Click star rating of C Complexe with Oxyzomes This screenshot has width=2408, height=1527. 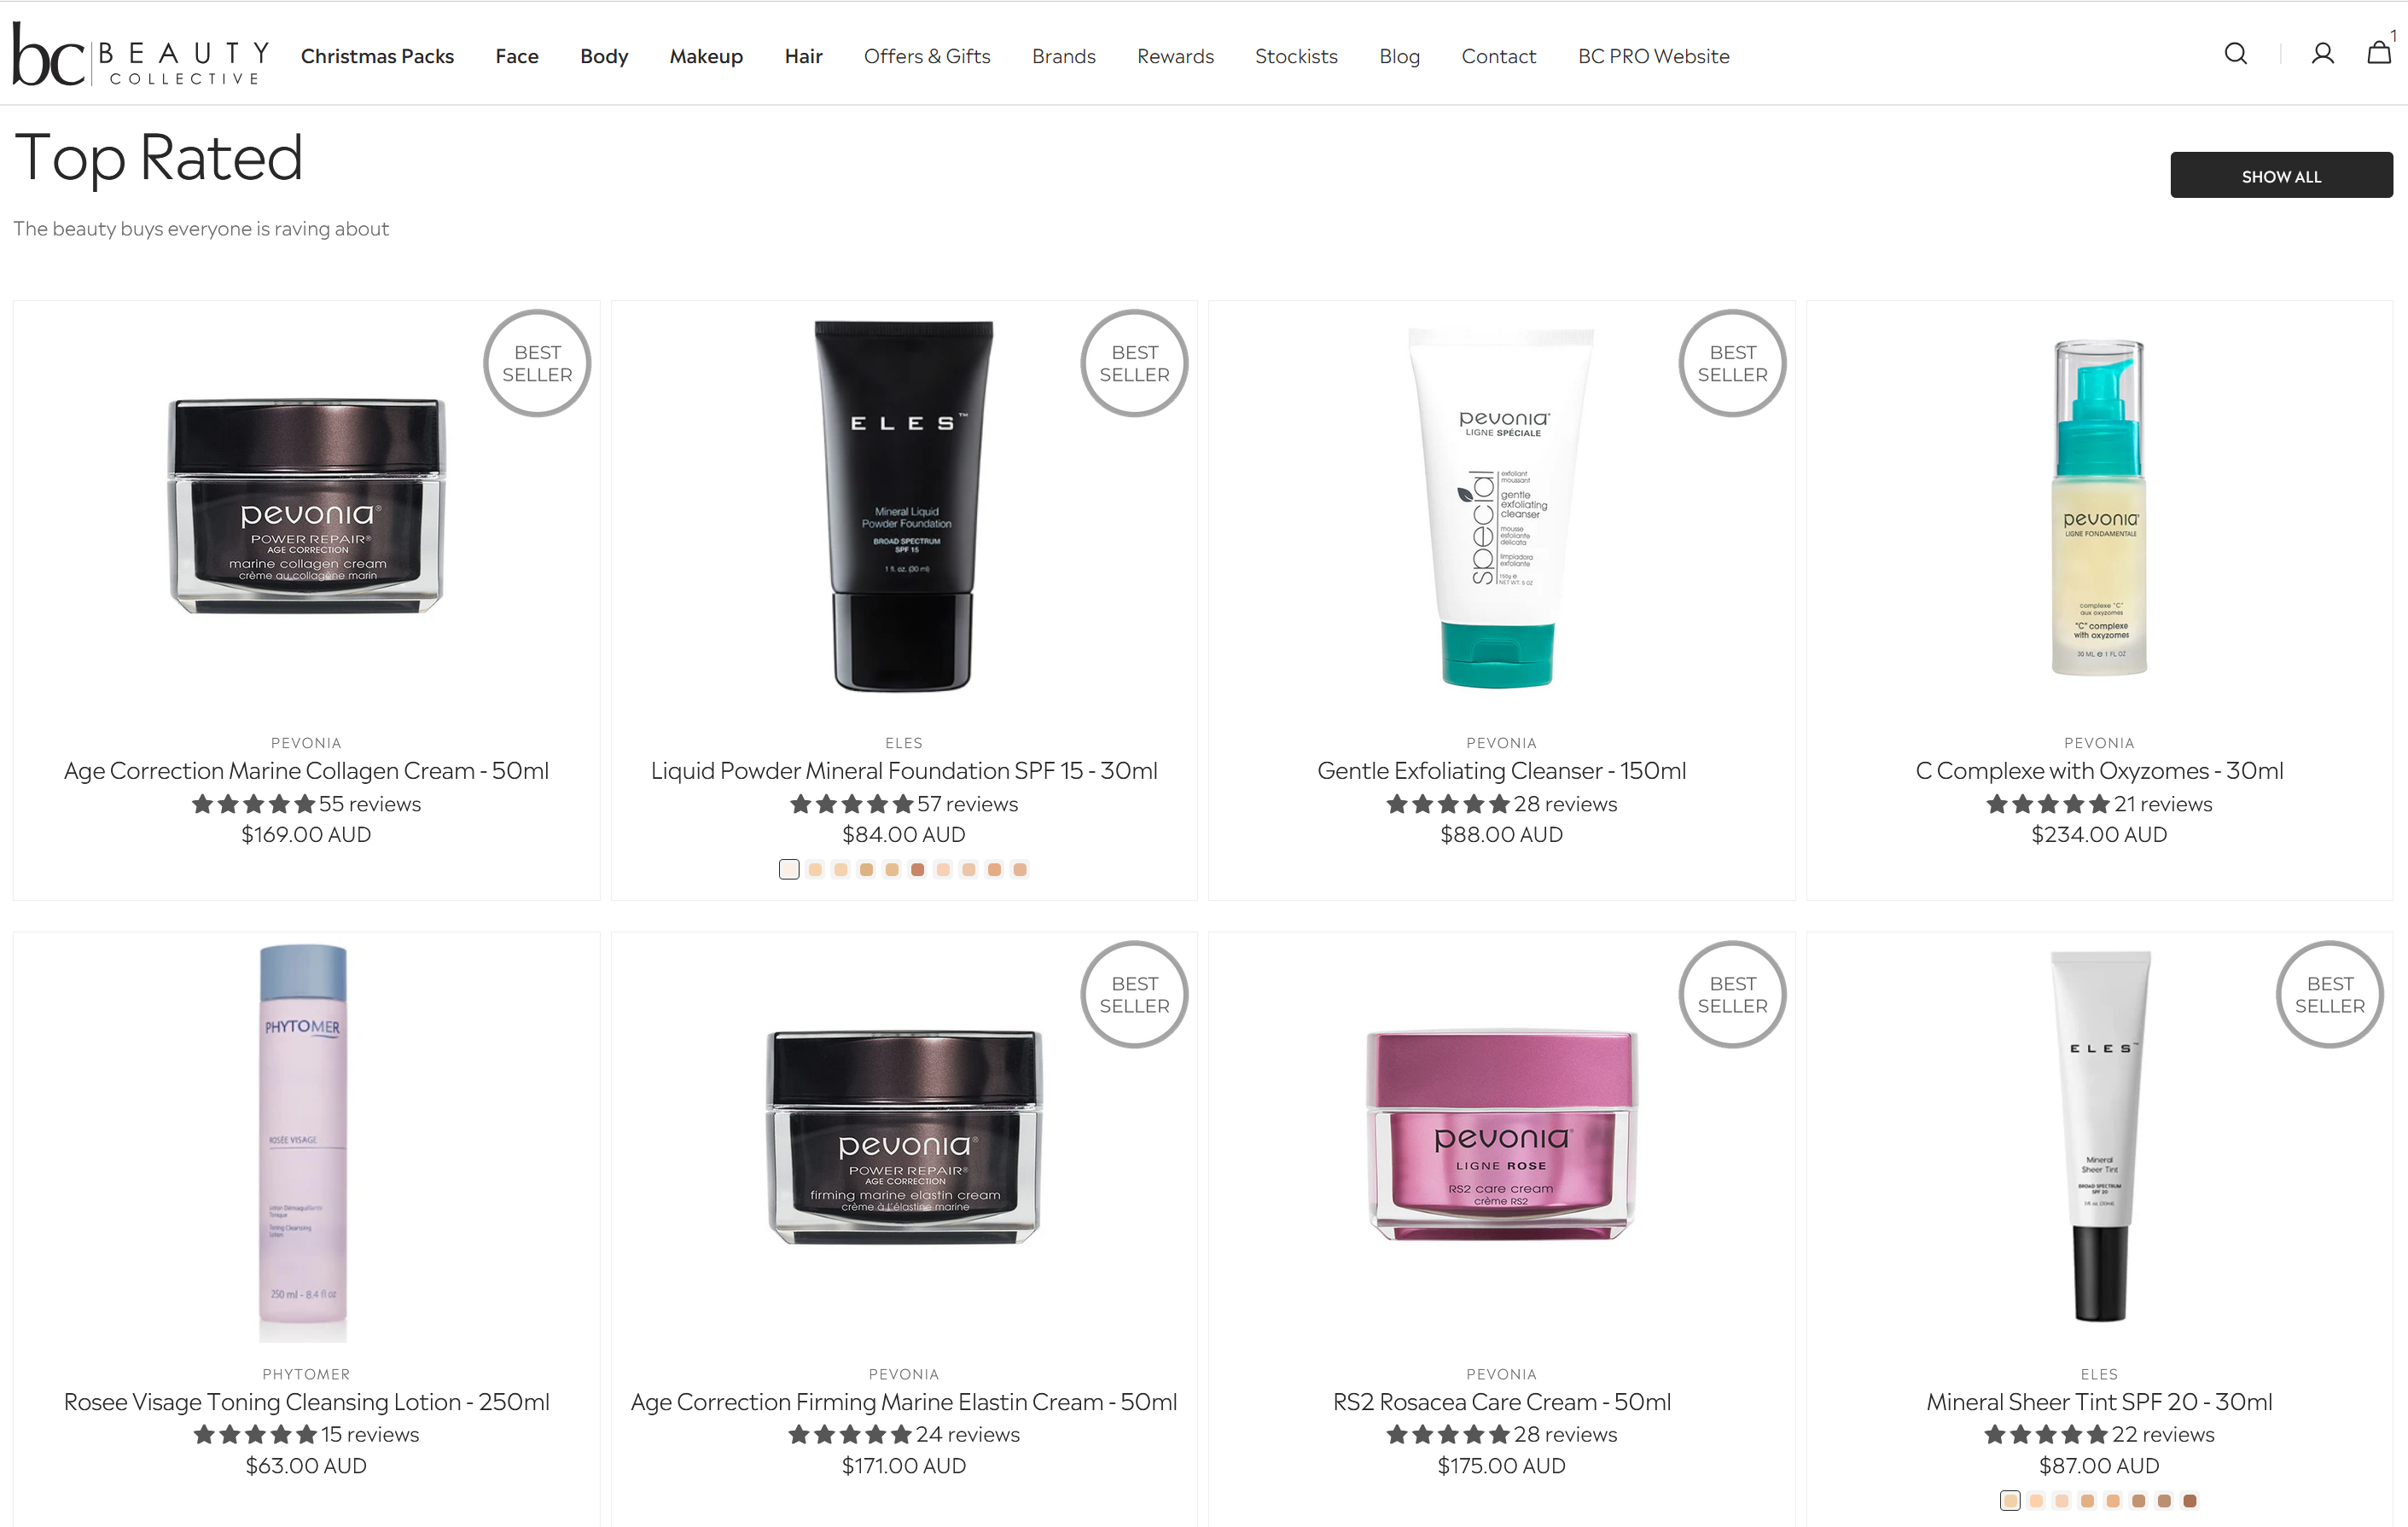2047,804
